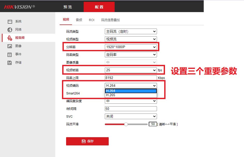
Task: Click the Network globe icon
Action: coord(10,30)
